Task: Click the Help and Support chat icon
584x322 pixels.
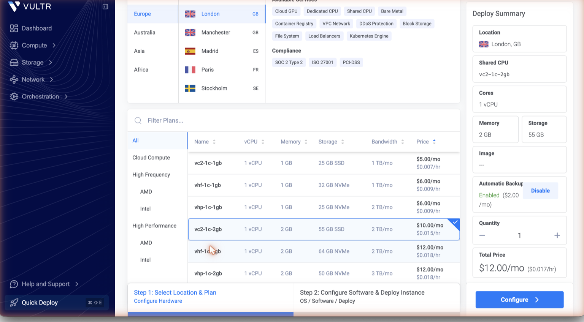Action: pyautogui.click(x=14, y=284)
